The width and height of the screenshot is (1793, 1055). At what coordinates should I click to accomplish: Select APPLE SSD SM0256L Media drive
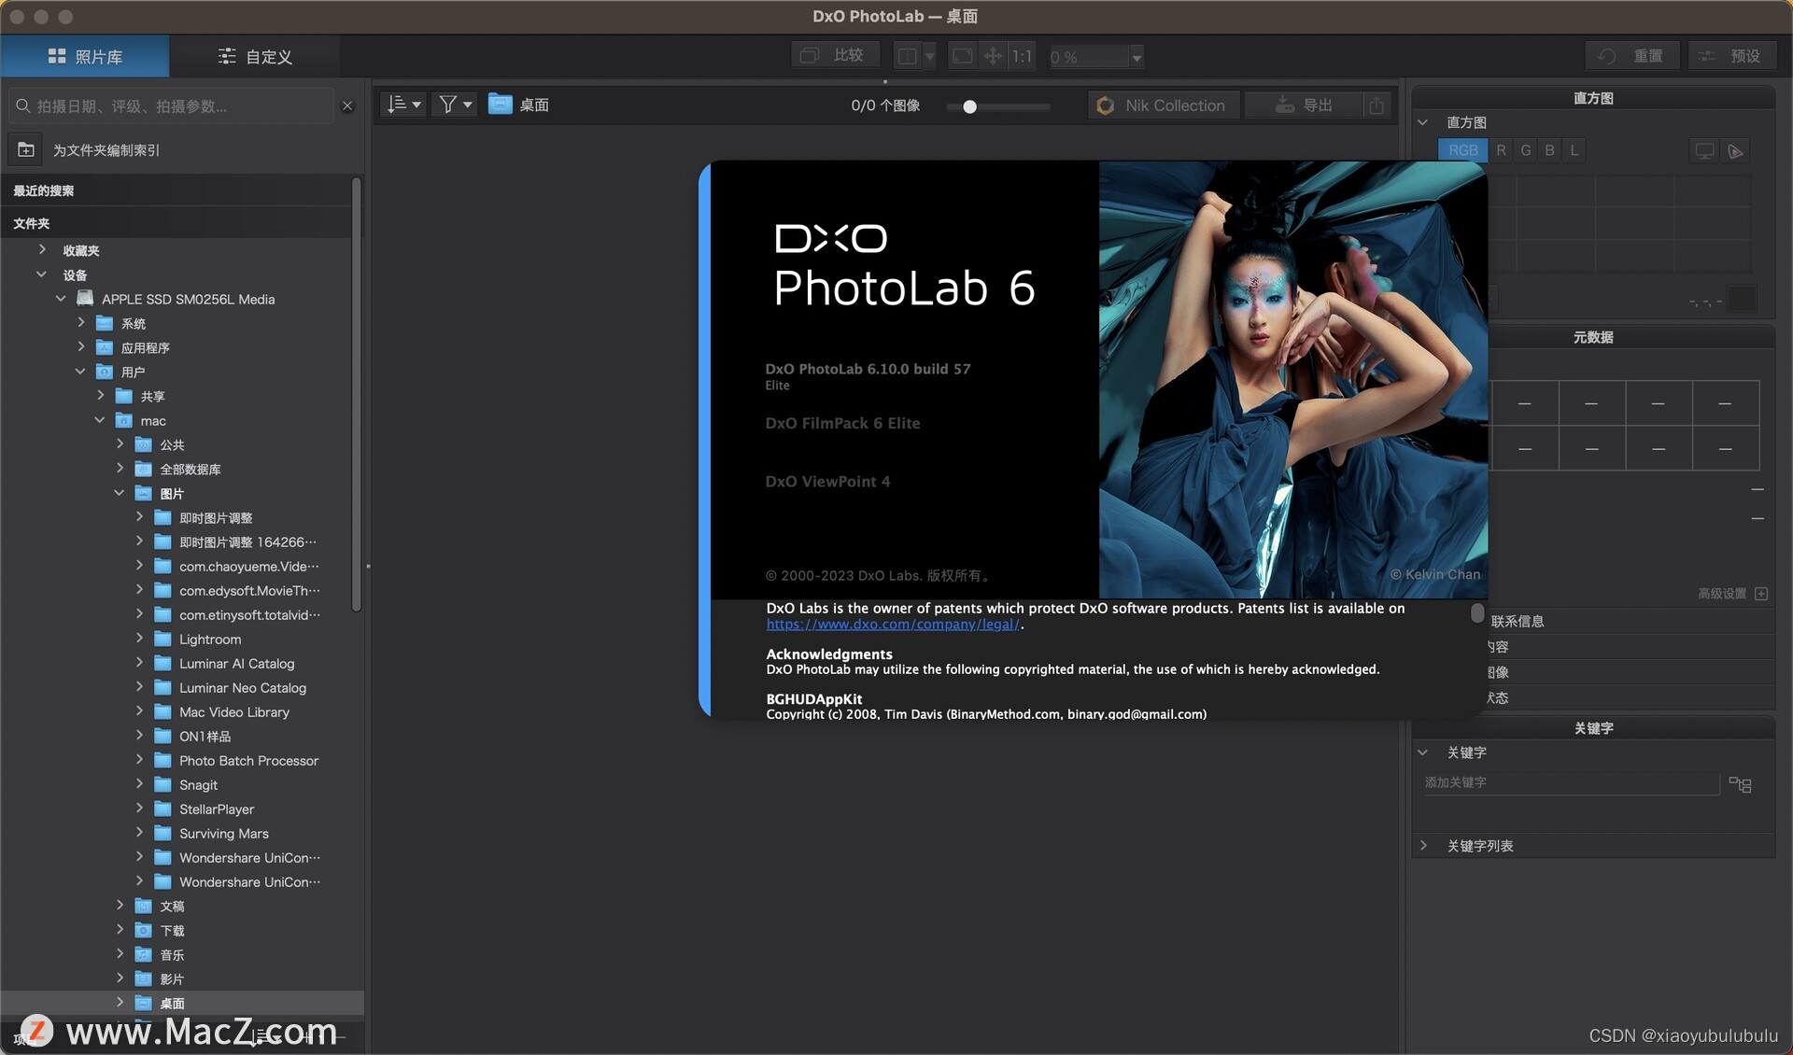click(188, 299)
